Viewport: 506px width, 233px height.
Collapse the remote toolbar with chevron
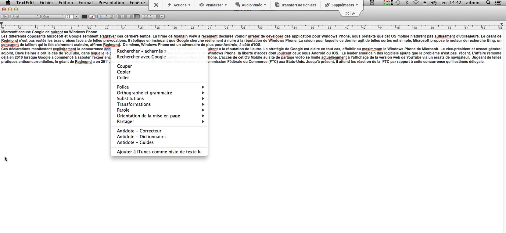tap(354, 13)
